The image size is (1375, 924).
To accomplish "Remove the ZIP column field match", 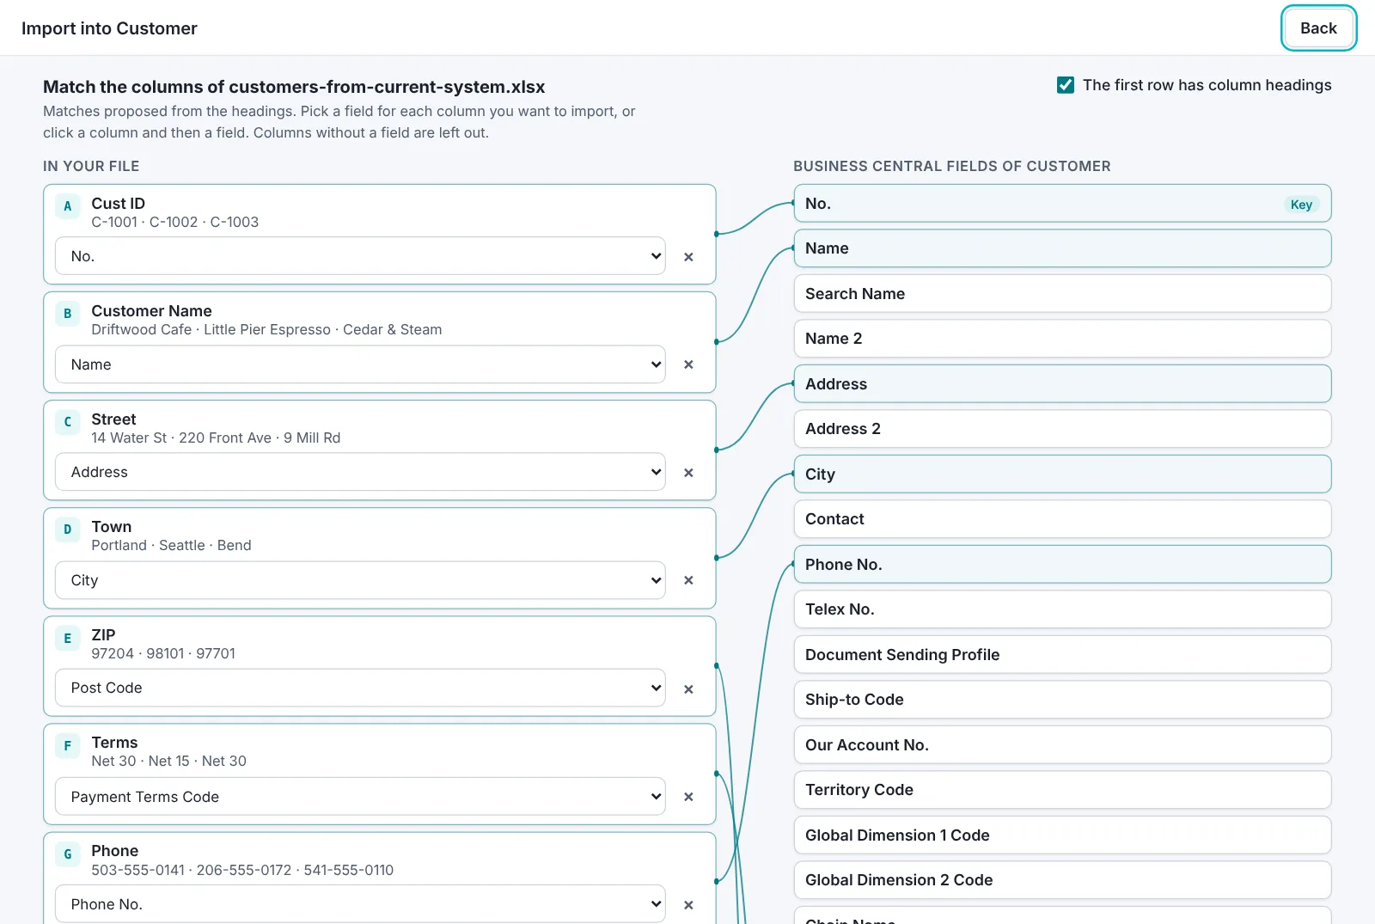I will pyautogui.click(x=688, y=688).
